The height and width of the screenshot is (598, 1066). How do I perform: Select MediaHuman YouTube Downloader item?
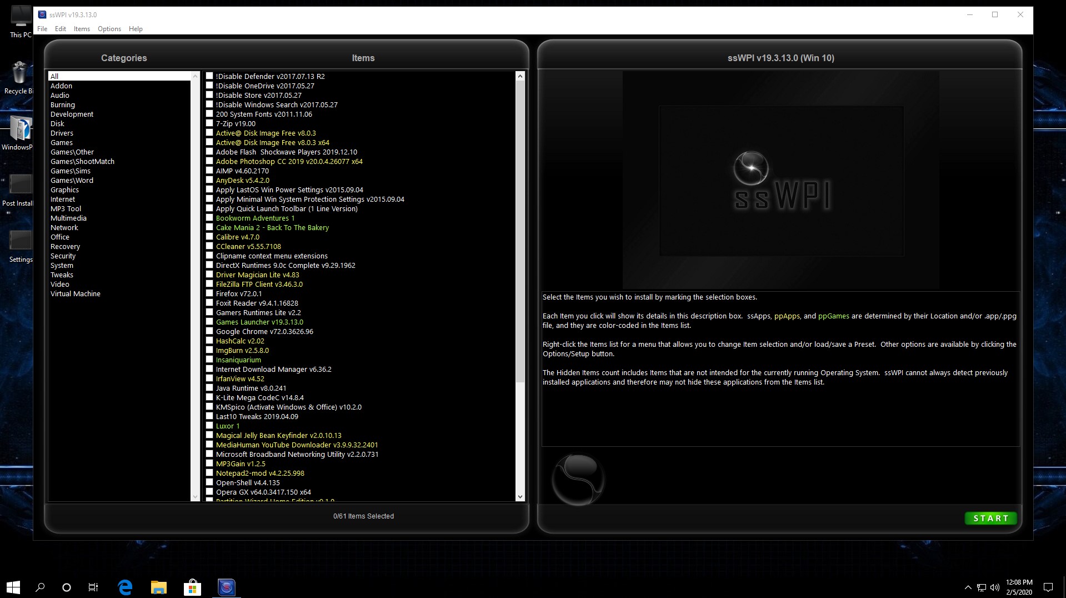(297, 445)
